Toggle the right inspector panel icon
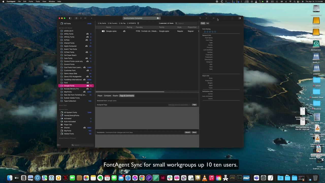Screen dimensions: 325x183 click(239, 18)
